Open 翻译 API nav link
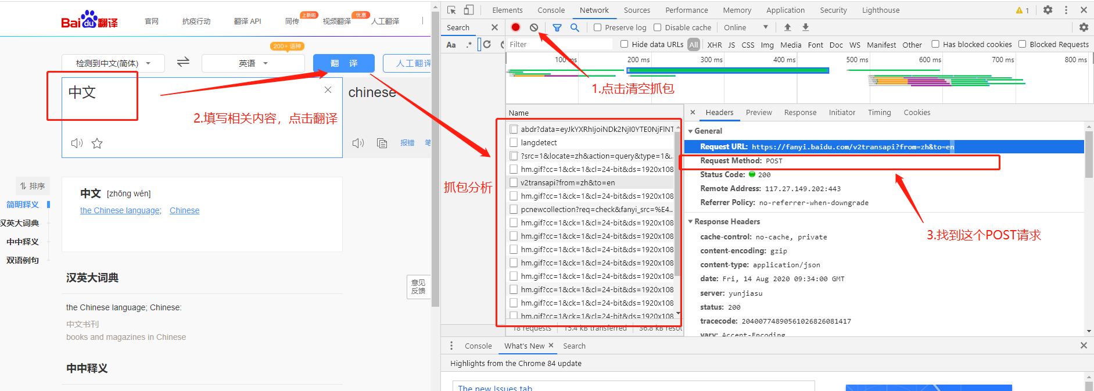Screen dimensions: 1094x391 tap(248, 21)
